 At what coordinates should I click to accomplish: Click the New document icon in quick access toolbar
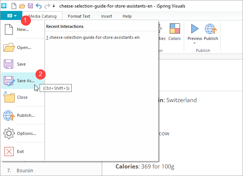point(14,6)
